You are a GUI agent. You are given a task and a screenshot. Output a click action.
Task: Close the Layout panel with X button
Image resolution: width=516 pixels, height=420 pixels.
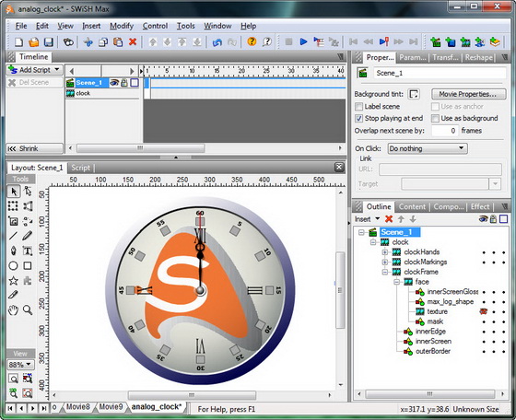[x=339, y=167]
